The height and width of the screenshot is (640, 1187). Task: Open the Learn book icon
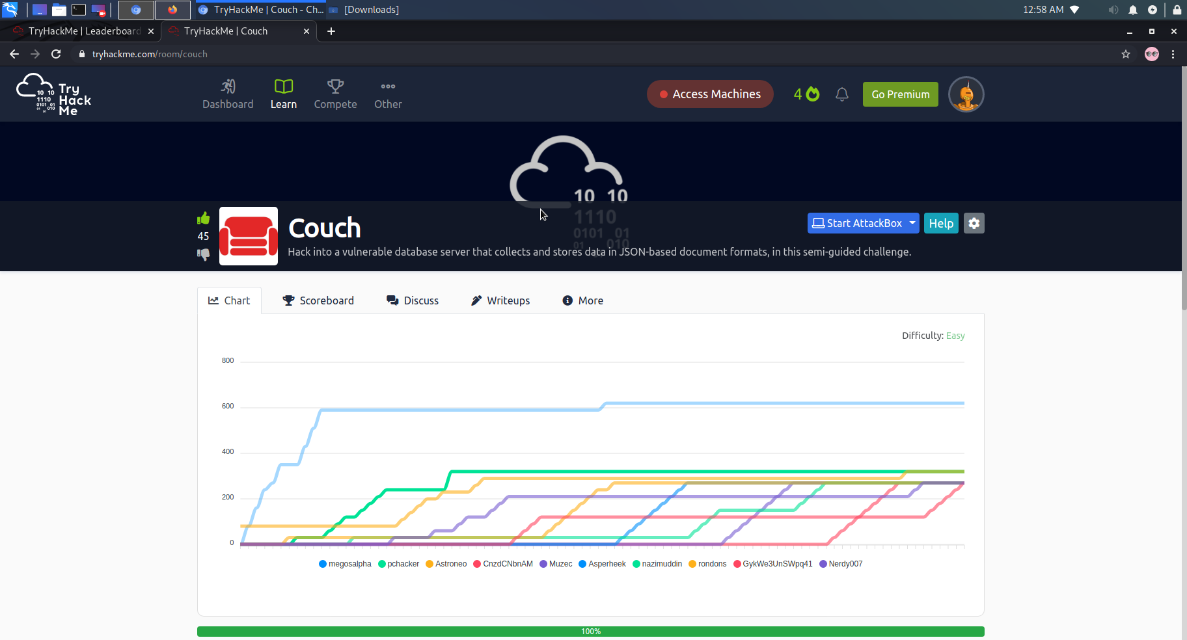[284, 86]
